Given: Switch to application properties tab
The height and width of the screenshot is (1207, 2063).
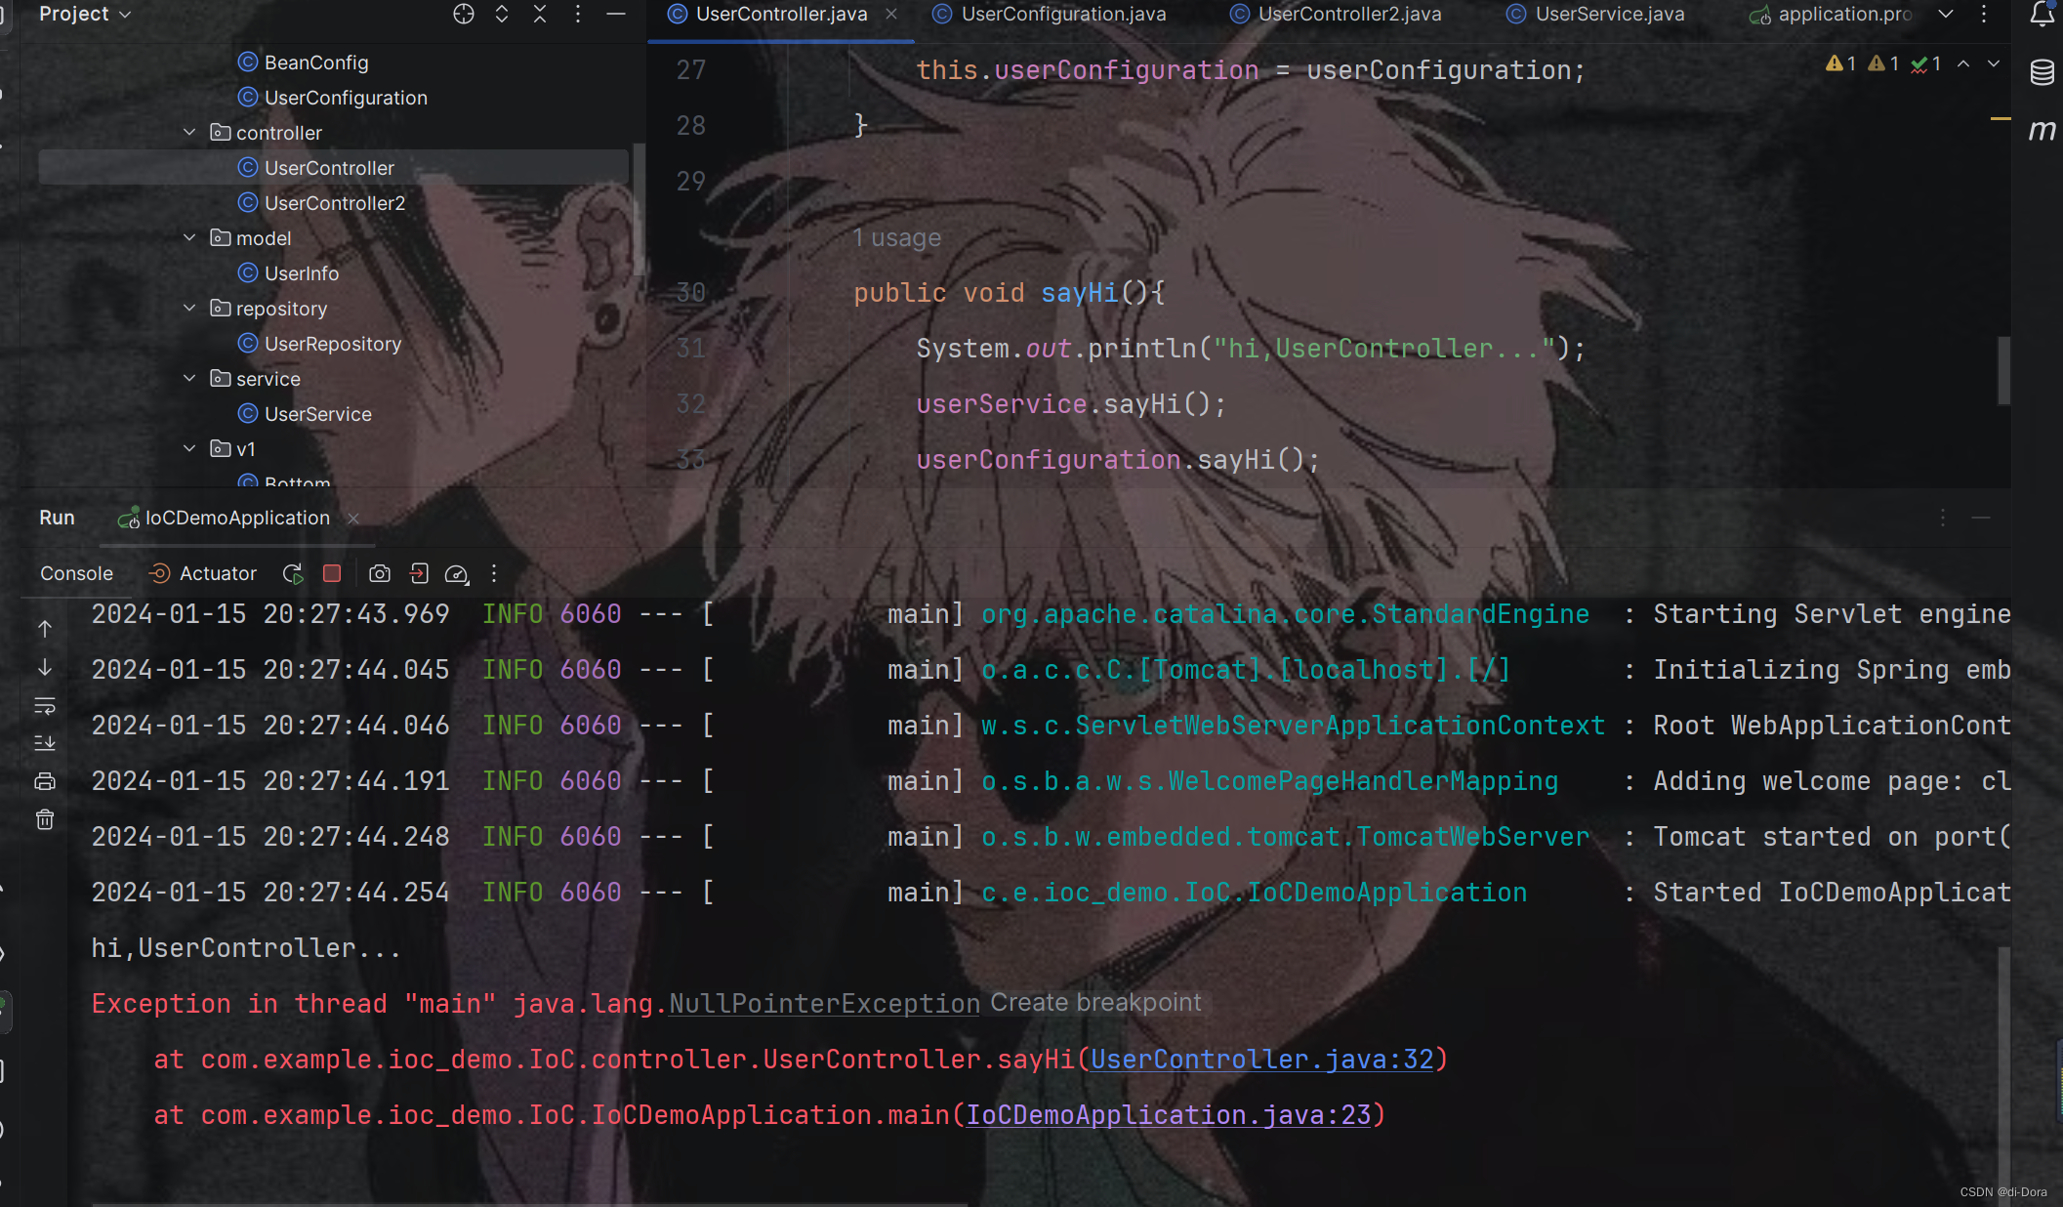Looking at the screenshot, I should (1831, 14).
